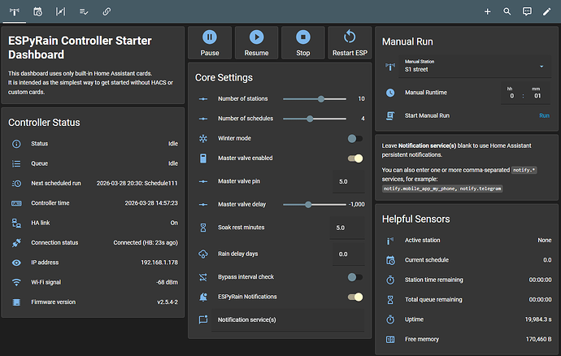Click the Restart ESP button
Screen dimensions: 561x356
(x=350, y=42)
